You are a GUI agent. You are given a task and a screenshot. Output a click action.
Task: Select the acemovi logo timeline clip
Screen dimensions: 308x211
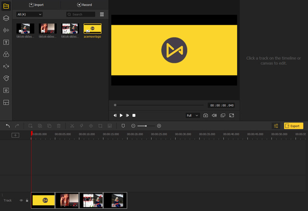[43, 200]
